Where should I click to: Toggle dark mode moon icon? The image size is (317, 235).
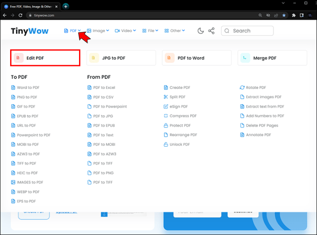200,31
